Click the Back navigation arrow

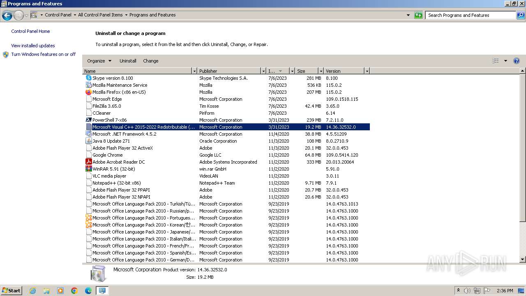(x=7, y=16)
